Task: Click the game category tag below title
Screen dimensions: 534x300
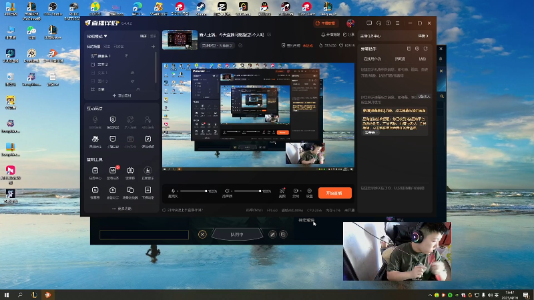Action: 218,45
